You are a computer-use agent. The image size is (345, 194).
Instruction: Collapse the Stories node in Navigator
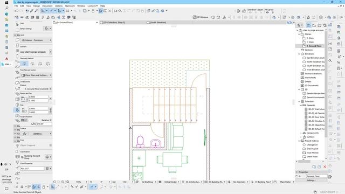click(x=299, y=34)
